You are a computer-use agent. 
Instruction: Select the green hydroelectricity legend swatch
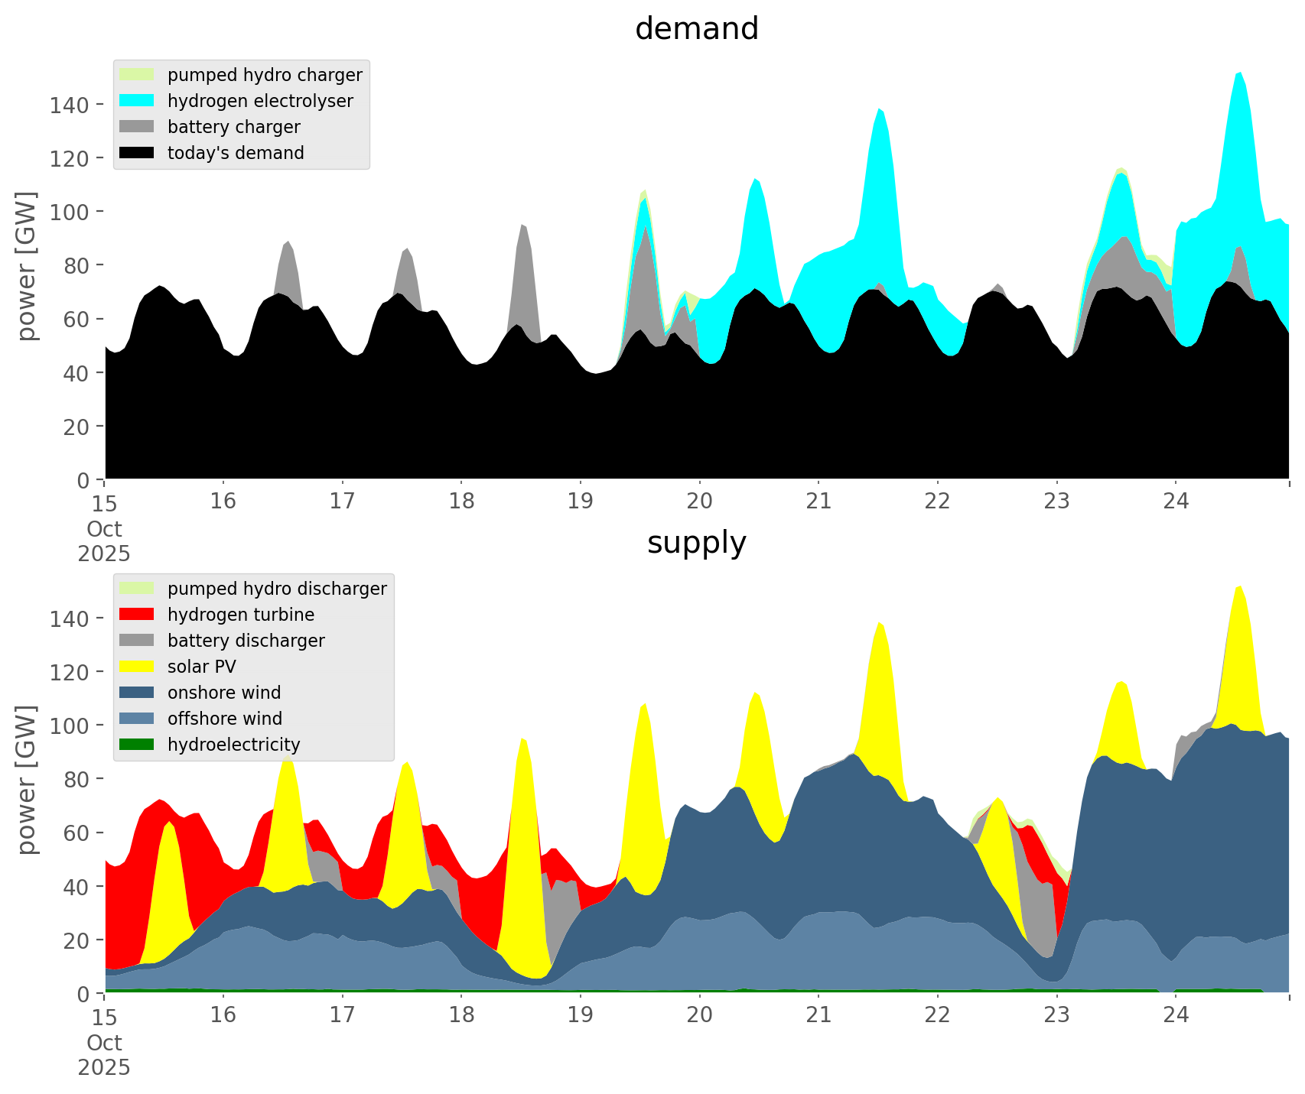click(137, 745)
